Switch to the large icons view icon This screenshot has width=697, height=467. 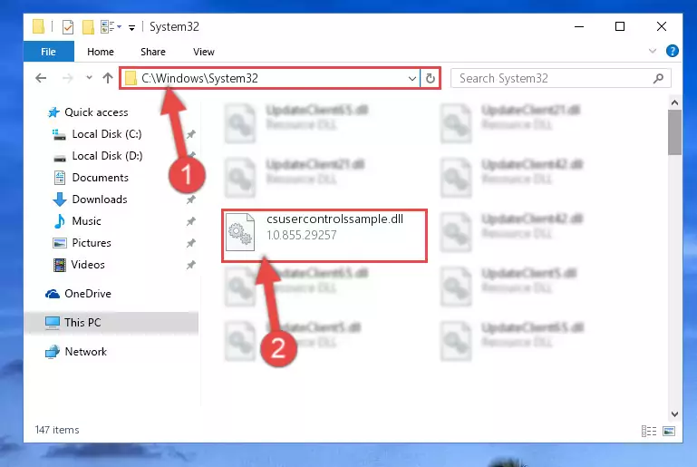669,431
